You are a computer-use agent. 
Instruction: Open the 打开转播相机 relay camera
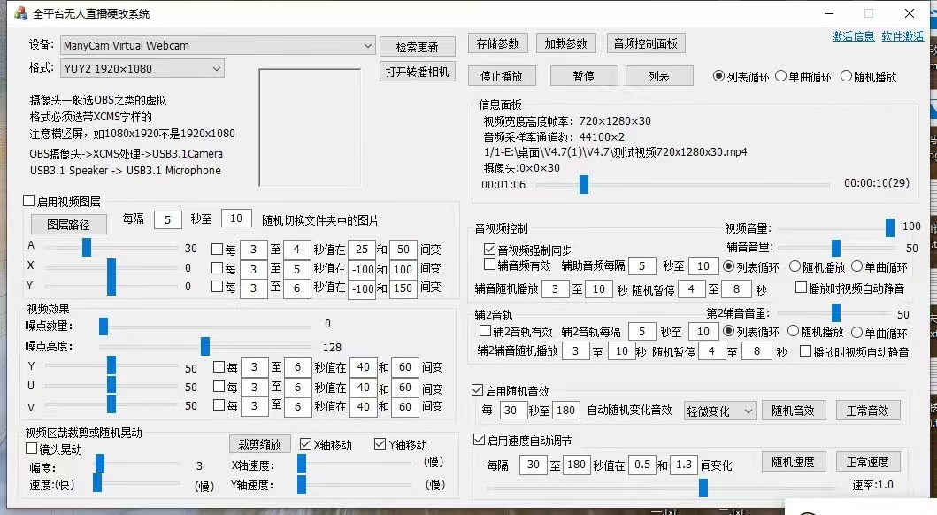417,73
